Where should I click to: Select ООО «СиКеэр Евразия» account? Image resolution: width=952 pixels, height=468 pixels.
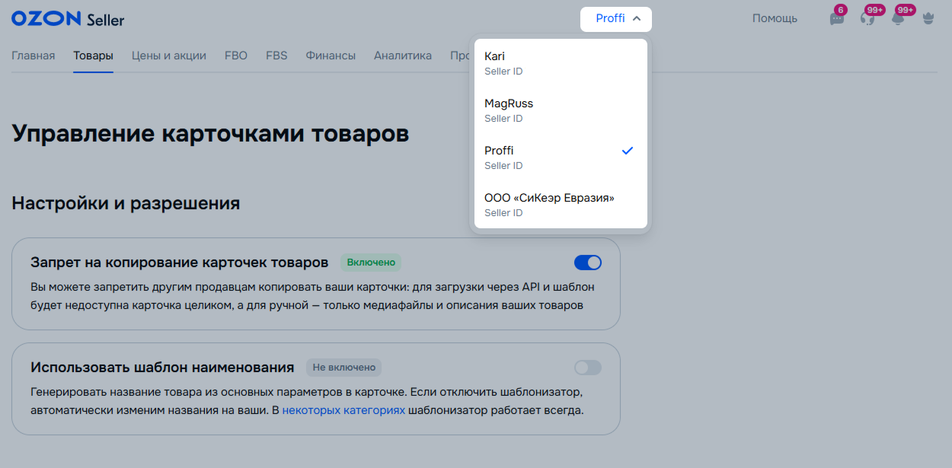click(x=561, y=205)
